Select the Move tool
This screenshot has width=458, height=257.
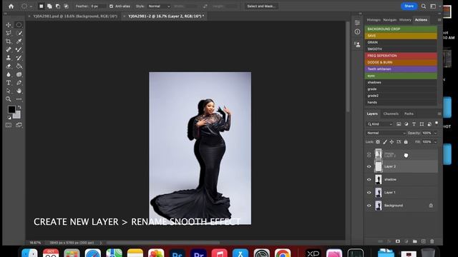tap(9, 25)
